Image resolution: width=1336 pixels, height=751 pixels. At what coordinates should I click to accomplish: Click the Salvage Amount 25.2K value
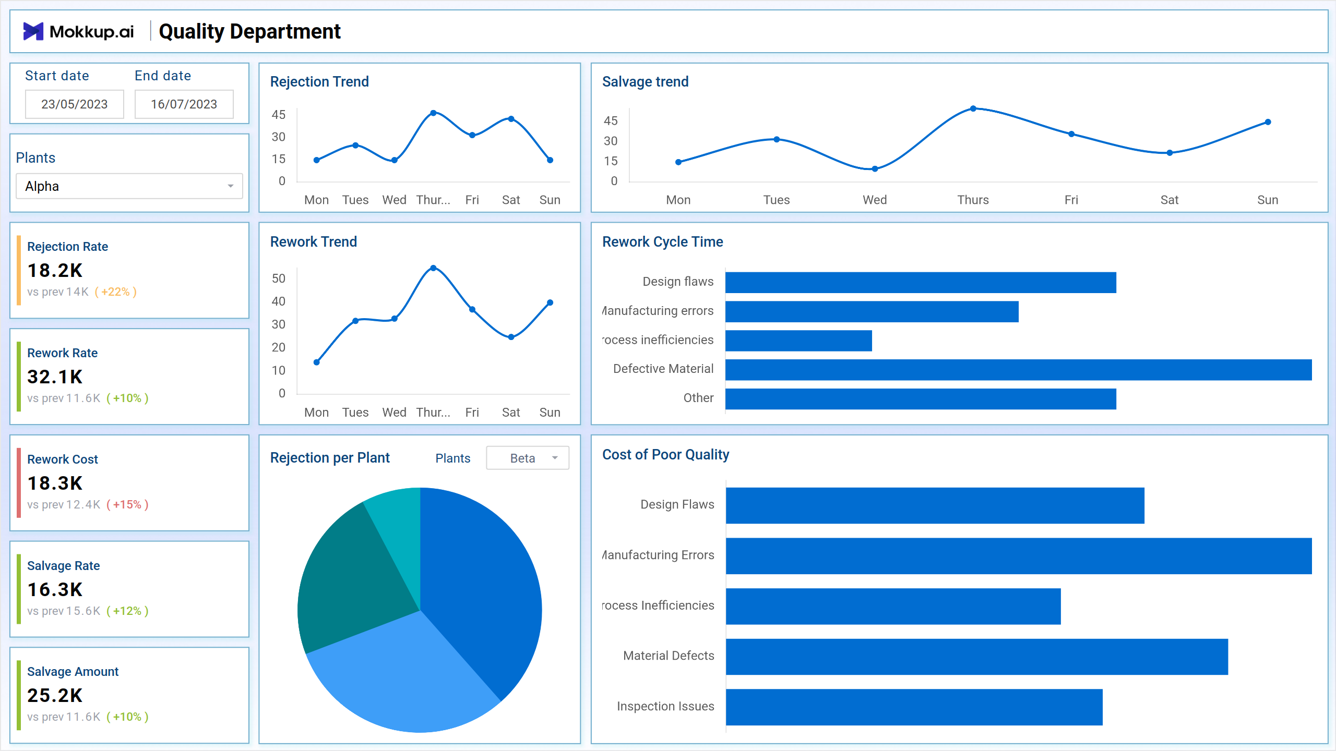tap(55, 695)
